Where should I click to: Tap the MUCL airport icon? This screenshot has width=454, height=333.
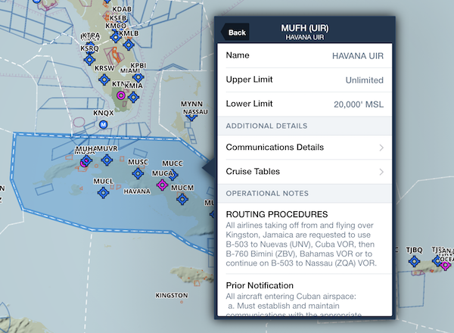104,192
